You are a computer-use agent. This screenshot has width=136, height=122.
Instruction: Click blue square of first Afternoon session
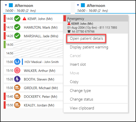(x=11, y=5)
